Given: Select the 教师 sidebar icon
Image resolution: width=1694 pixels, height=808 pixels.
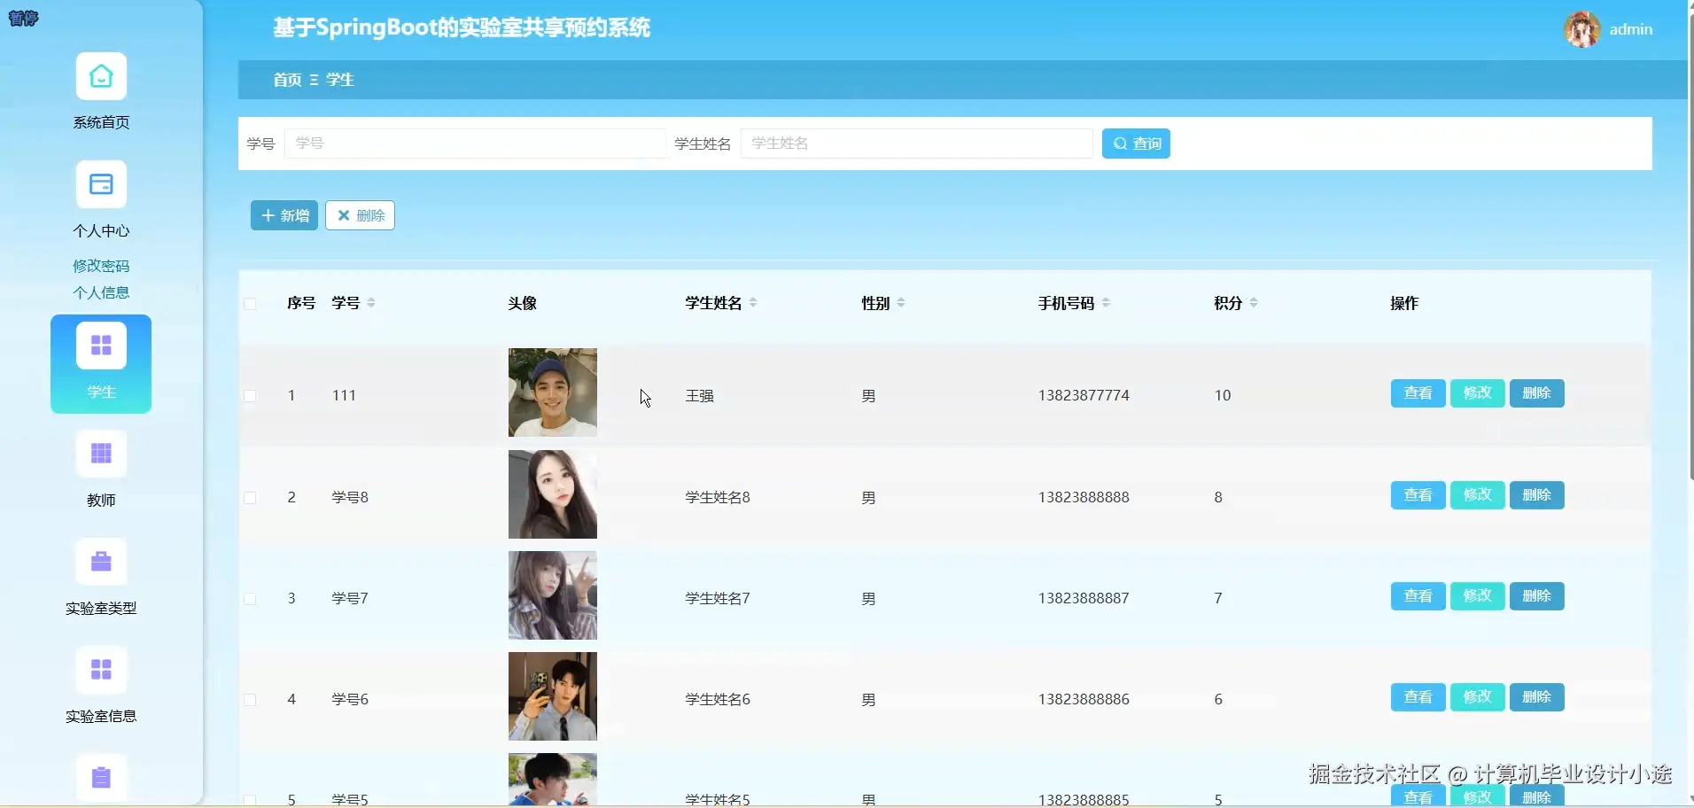Looking at the screenshot, I should coord(100,454).
